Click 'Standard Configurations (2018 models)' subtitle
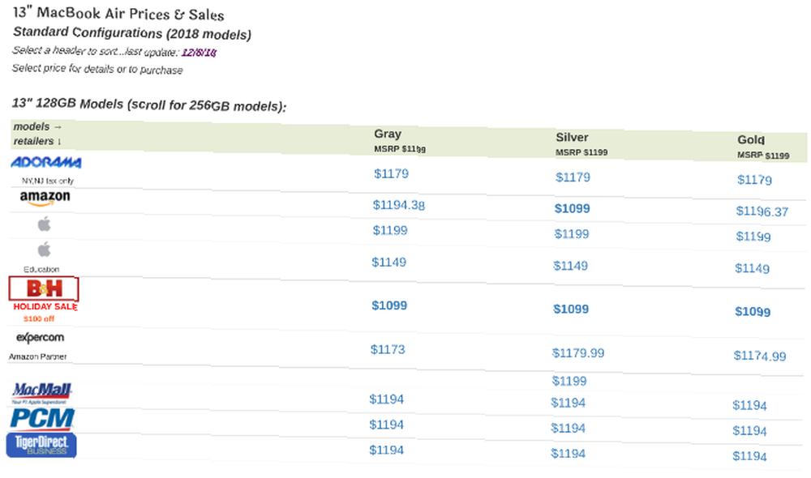The width and height of the screenshot is (811, 478). click(x=132, y=33)
